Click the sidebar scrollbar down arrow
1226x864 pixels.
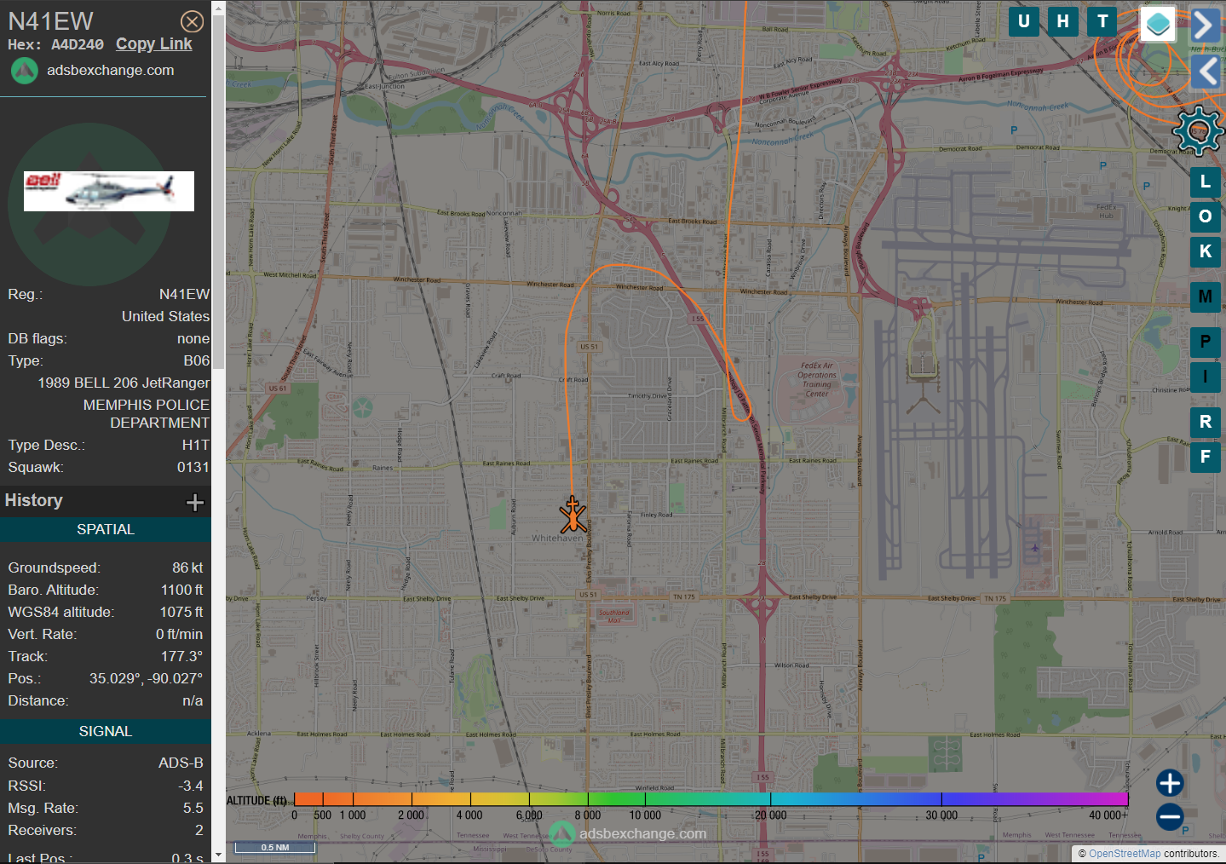(218, 854)
